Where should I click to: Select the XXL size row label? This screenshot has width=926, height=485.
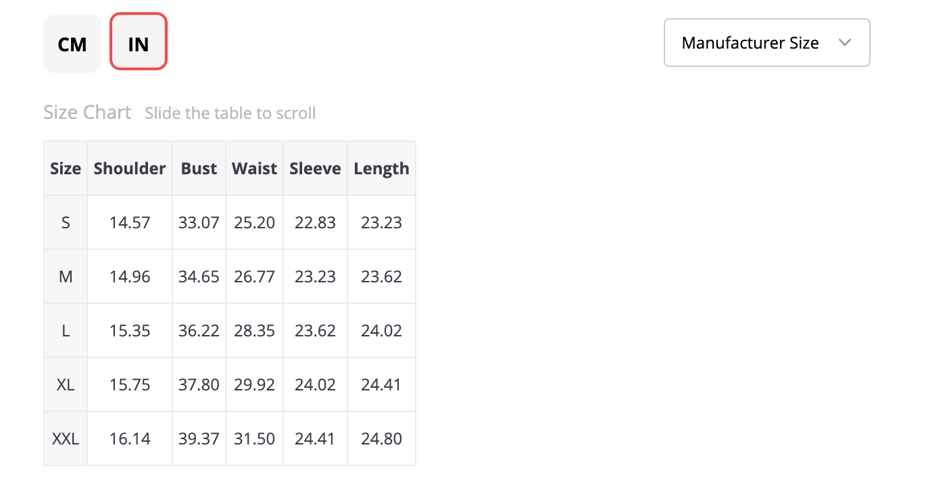(66, 439)
